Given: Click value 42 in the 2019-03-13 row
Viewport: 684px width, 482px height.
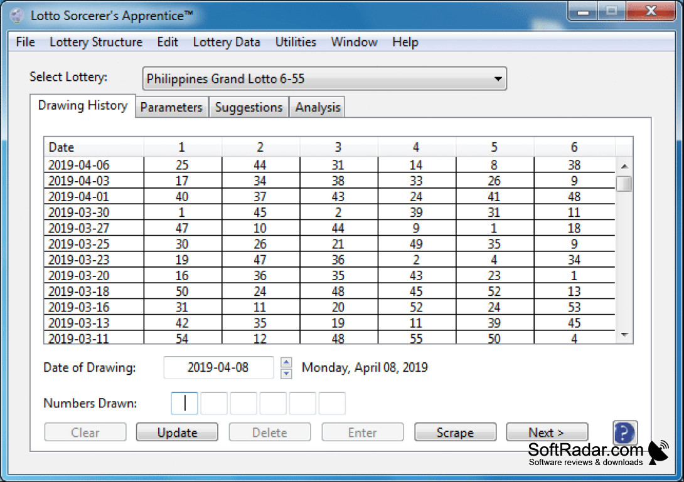Looking at the screenshot, I should (182, 323).
